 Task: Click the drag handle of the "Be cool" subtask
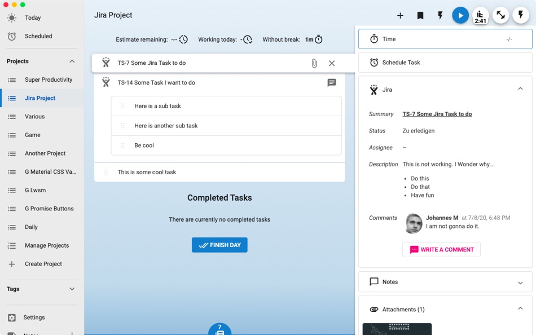122,146
